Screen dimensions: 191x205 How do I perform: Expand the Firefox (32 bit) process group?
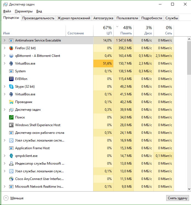[5, 48]
